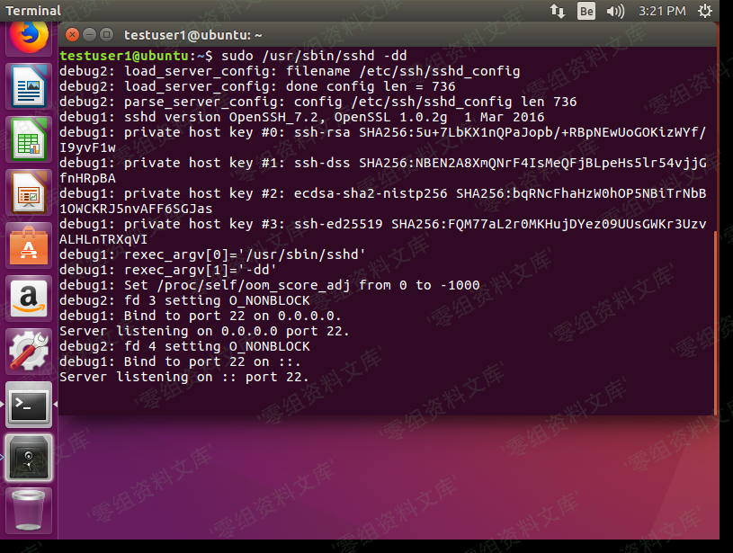
Task: Open the sound volume menu
Action: 615,11
